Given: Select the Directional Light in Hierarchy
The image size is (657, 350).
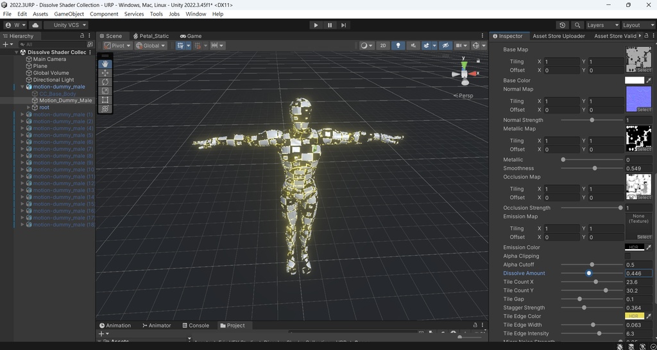Looking at the screenshot, I should click(53, 80).
